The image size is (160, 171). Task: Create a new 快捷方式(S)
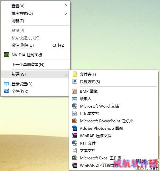point(113,82)
